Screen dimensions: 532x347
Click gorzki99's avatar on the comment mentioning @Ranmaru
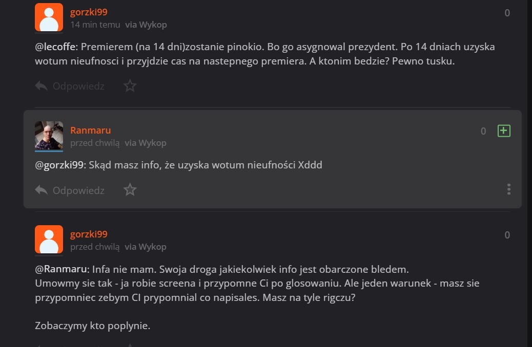click(x=49, y=240)
